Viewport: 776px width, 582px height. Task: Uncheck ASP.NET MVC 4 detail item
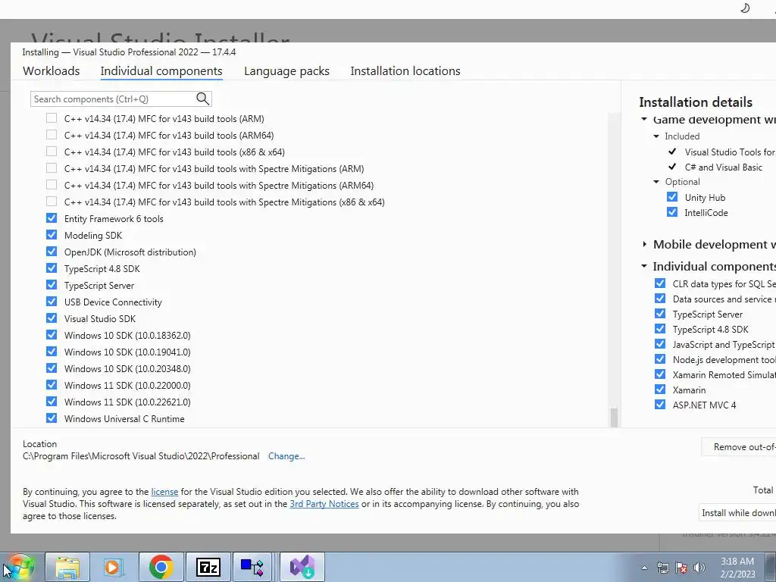660,405
